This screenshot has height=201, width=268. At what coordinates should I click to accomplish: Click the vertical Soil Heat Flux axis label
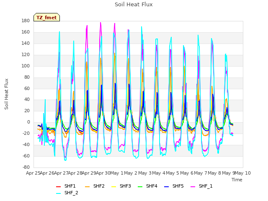[x=6, y=94]
